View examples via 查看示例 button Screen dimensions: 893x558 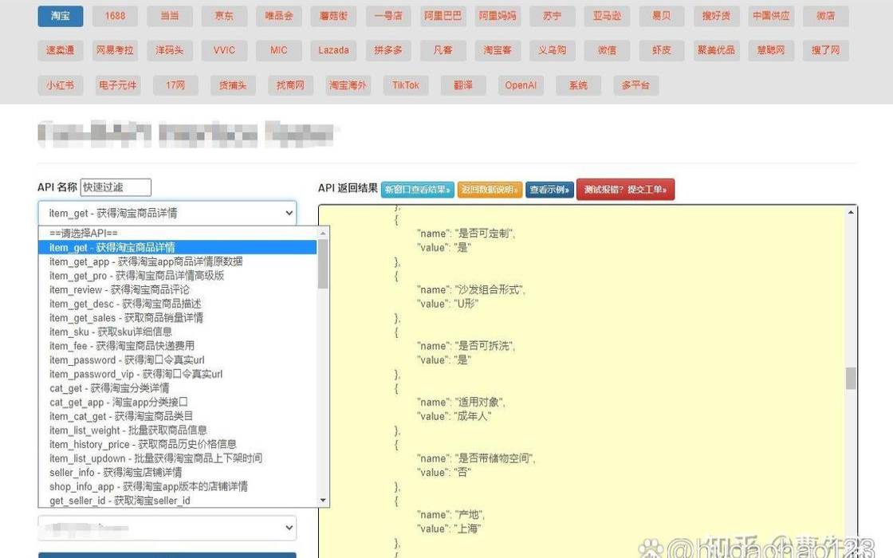(x=549, y=190)
